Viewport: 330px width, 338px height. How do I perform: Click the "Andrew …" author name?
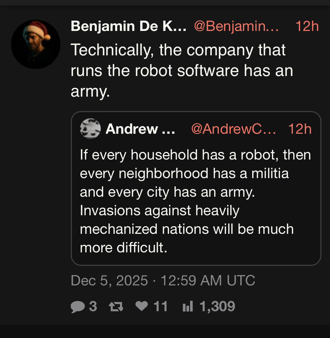point(140,129)
